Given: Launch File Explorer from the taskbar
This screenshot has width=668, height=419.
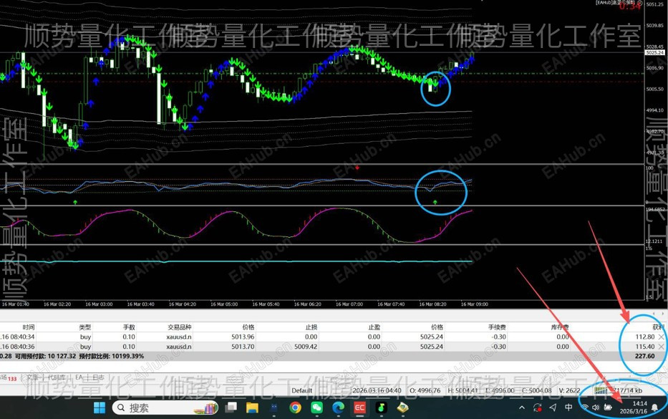Looking at the screenshot, I should pyautogui.click(x=252, y=408).
